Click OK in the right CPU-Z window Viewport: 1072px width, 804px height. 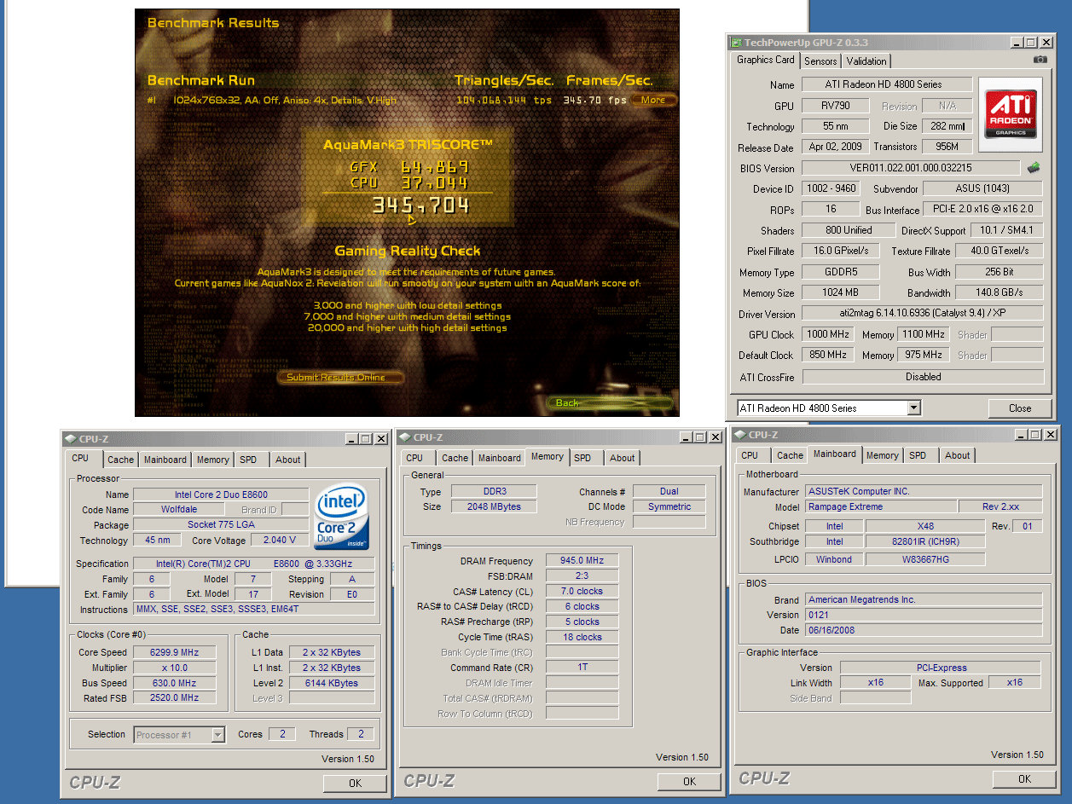[1024, 778]
